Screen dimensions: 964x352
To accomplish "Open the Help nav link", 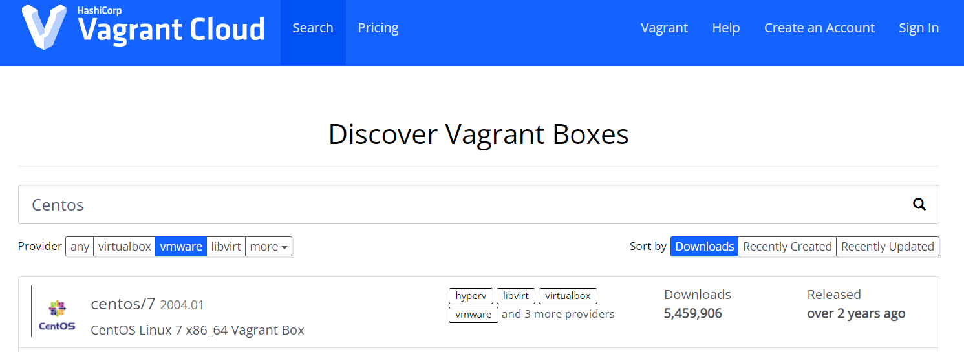I will tap(726, 28).
